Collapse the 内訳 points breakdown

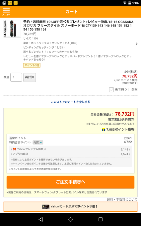[38, 142]
